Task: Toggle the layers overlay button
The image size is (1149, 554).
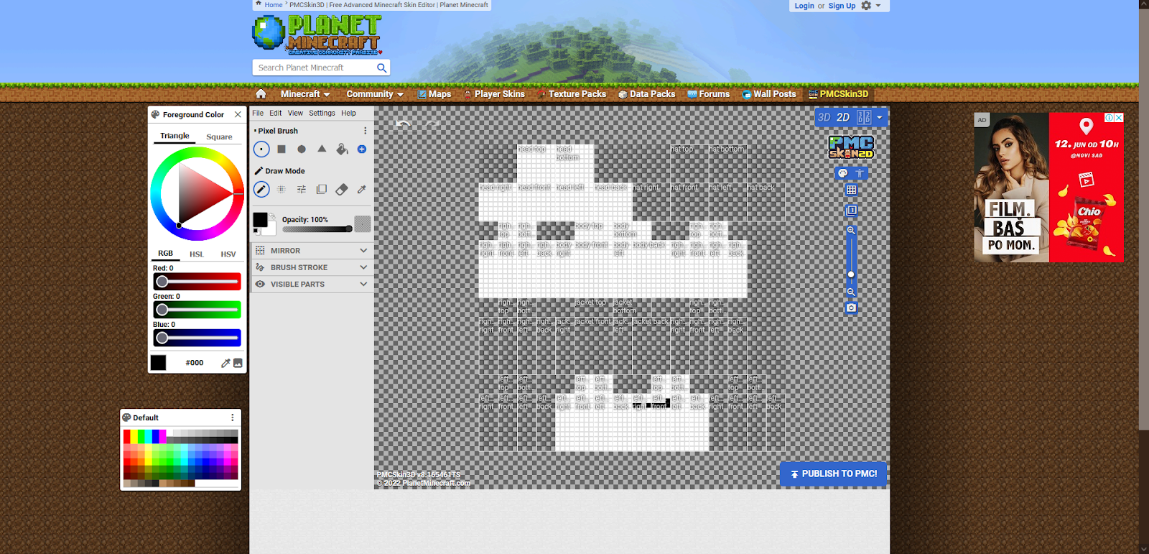Action: pyautogui.click(x=851, y=211)
